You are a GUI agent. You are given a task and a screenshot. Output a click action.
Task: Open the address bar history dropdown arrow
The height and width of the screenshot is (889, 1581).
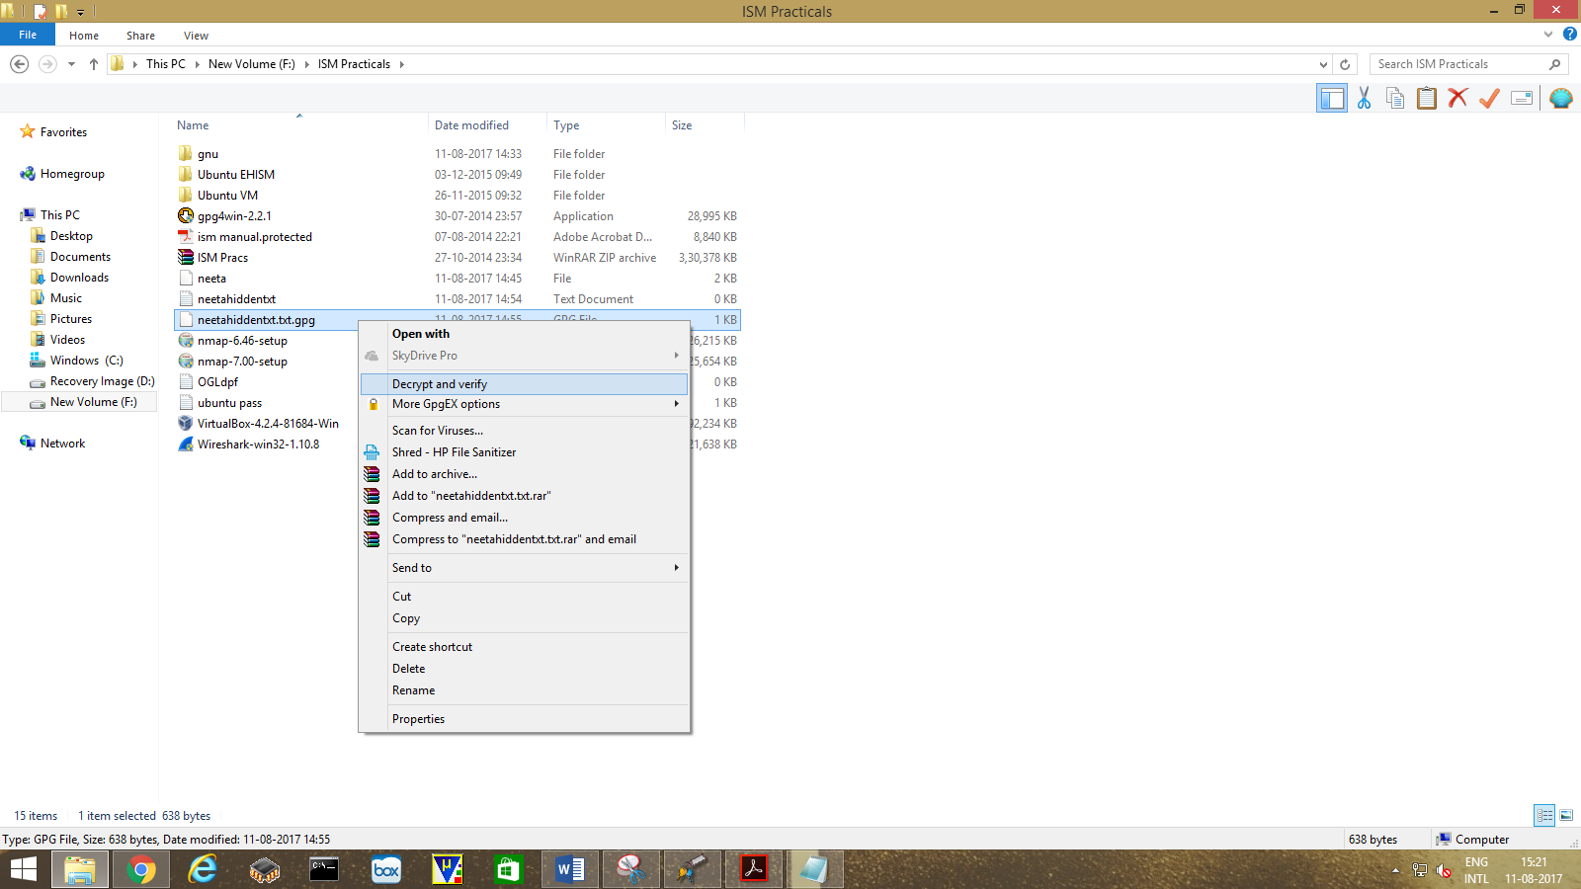tap(1323, 64)
